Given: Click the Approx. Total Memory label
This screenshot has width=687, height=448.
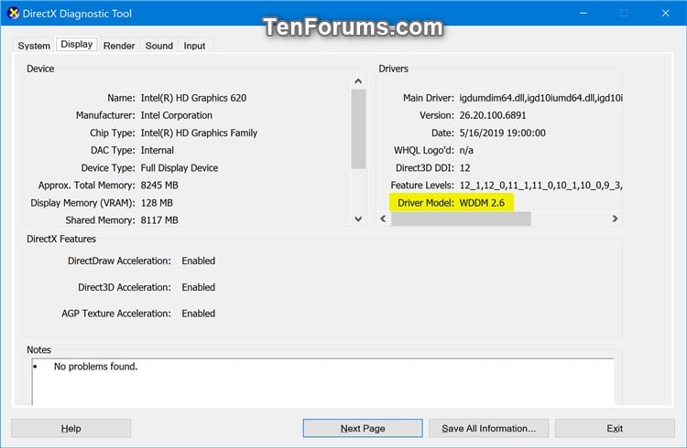Looking at the screenshot, I should [x=87, y=186].
